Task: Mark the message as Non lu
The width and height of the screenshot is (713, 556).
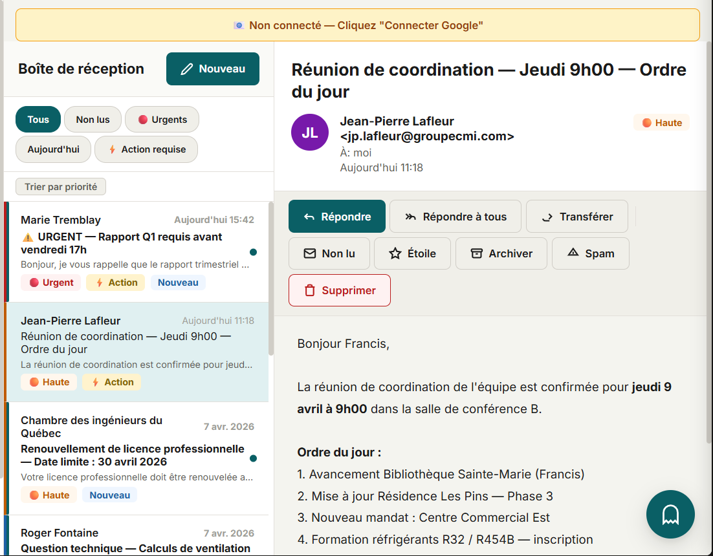Action: pos(329,253)
